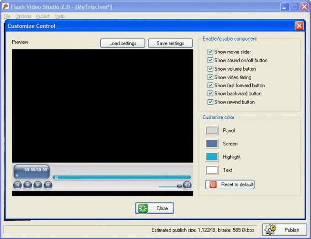Click the volume slider knob
Screen dimensions: 311x239
(179, 186)
